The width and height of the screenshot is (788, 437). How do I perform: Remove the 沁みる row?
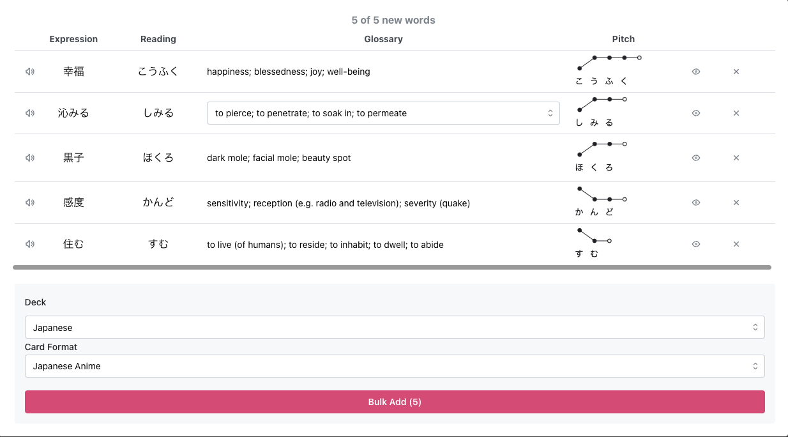736,113
